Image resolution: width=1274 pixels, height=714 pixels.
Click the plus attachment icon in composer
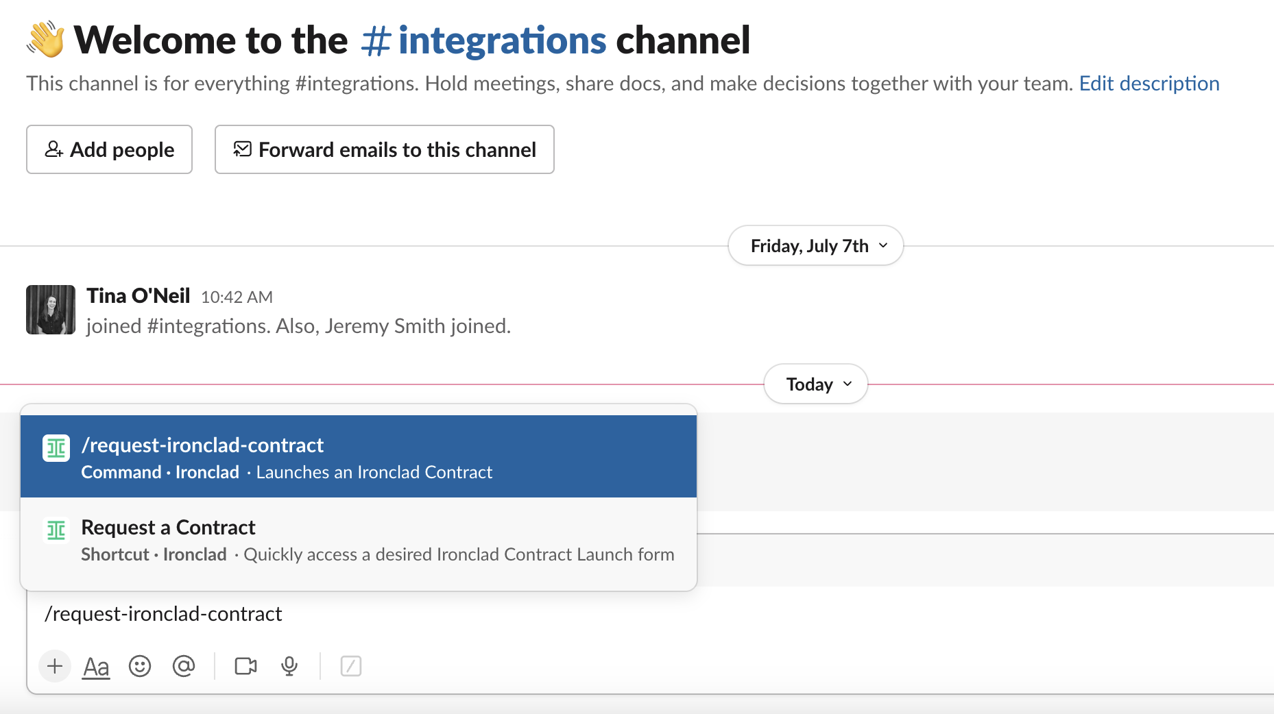pyautogui.click(x=55, y=666)
